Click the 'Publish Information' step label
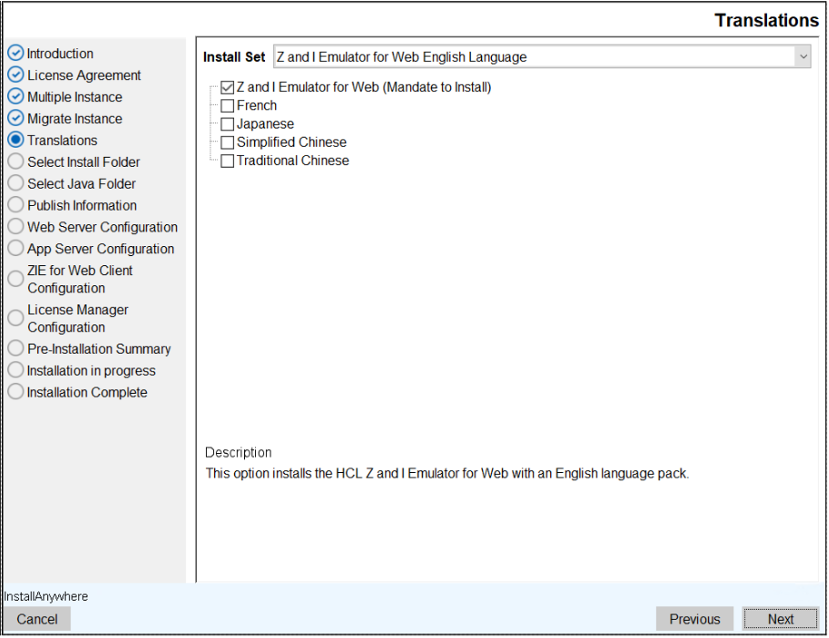This screenshot has height=638, width=829. 82,205
